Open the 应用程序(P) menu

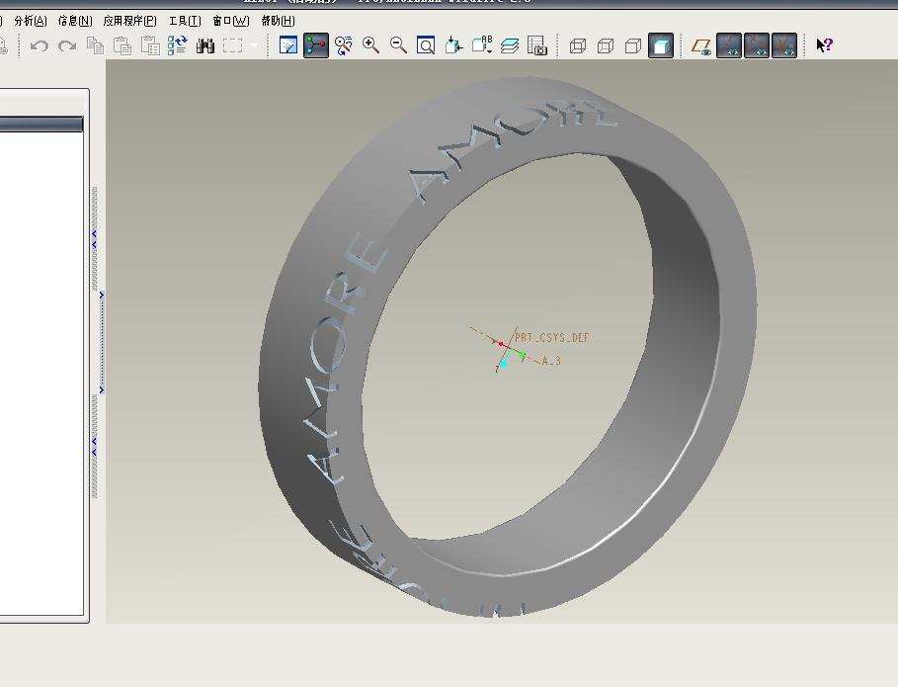click(x=130, y=21)
